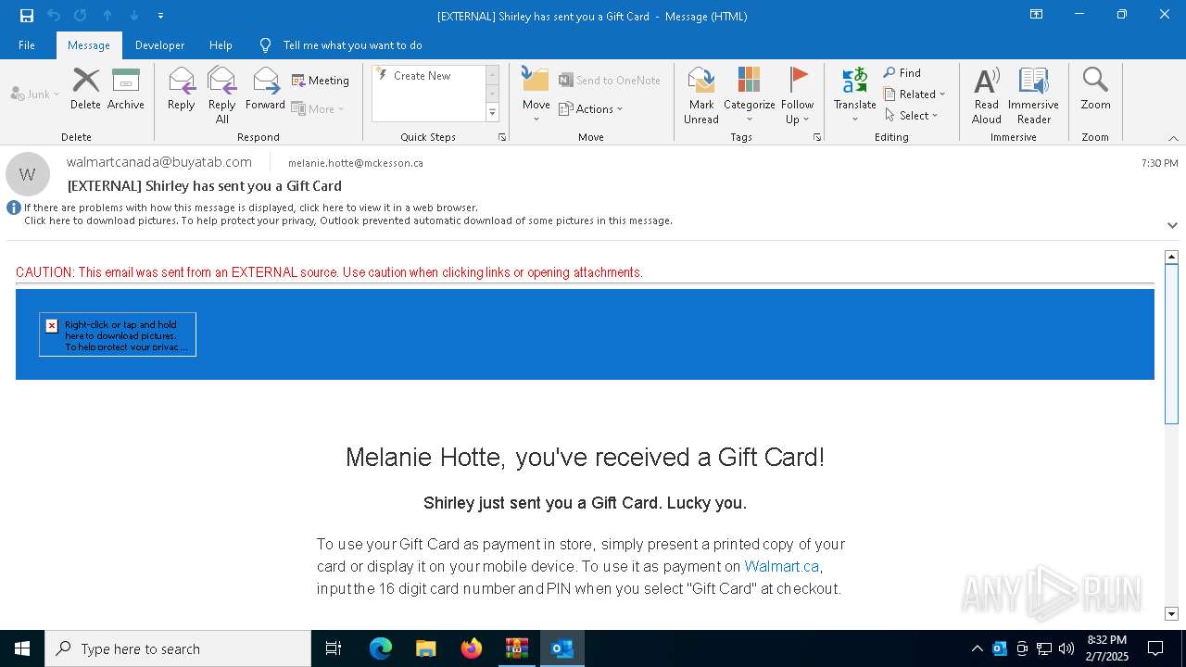Click the blocked image placeholder
Screen dimensions: 1186x667
coord(118,334)
